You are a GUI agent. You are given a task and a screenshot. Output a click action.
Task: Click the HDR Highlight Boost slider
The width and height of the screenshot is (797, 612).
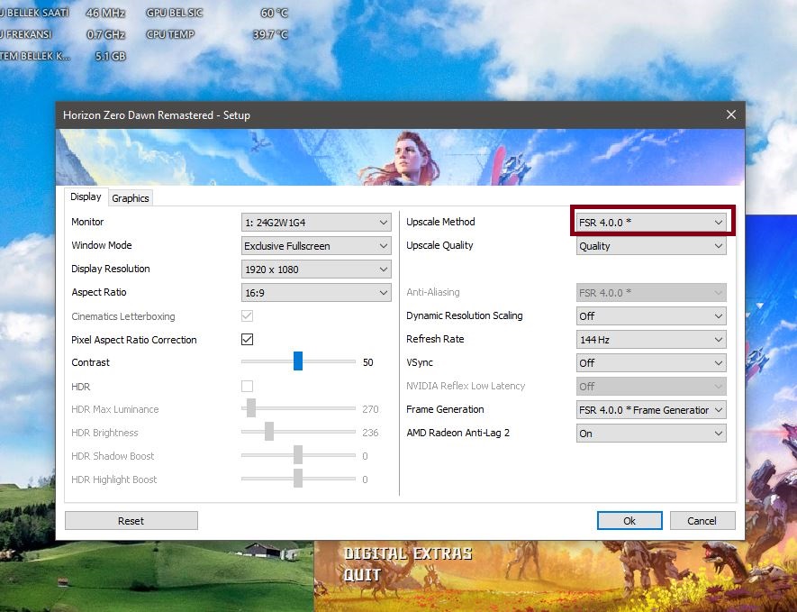[298, 479]
